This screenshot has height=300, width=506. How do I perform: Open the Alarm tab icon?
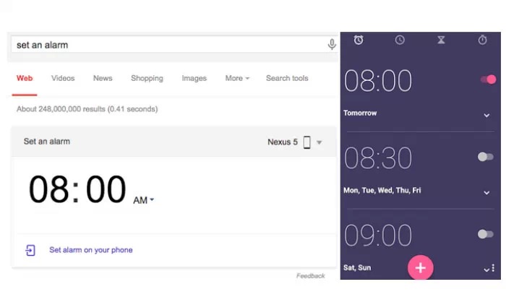point(358,40)
